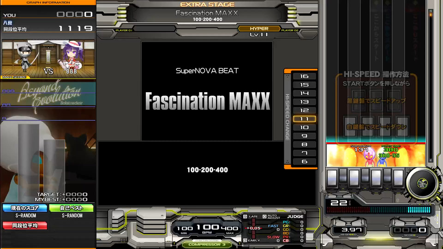Click the groove gauge bar
This screenshot has height=249, width=443.
tap(378, 210)
